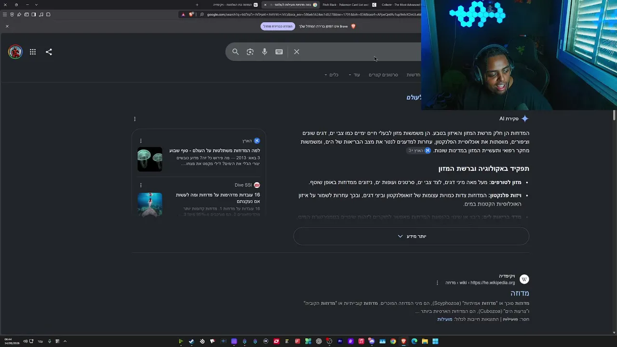Viewport: 617px width, 347px height.
Task: Open Steam from the taskbar
Action: point(191,341)
